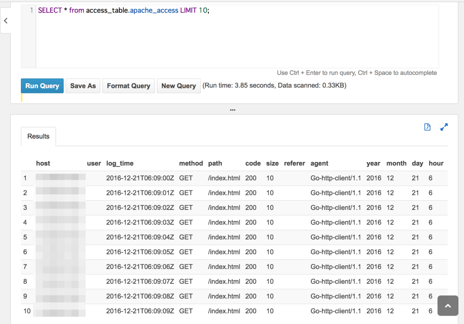Click the path column header
This screenshot has width=464, height=324.
pyautogui.click(x=215, y=163)
